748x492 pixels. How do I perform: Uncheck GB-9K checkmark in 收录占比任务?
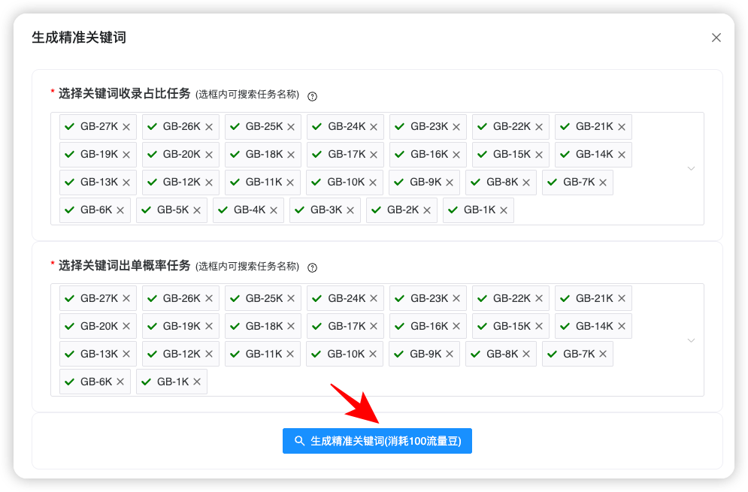tap(399, 182)
